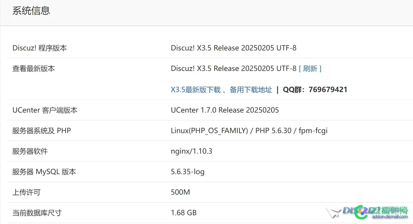Click the QQ群 number 769679421

pos(328,90)
